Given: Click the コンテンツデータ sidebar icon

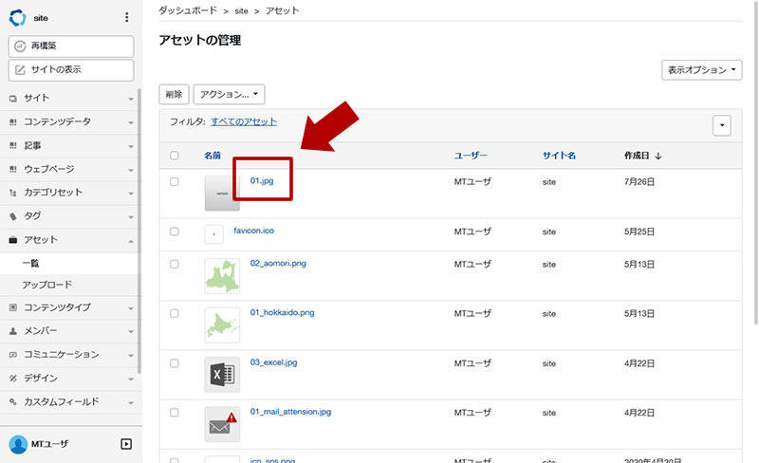Looking at the screenshot, I should click(x=13, y=122).
